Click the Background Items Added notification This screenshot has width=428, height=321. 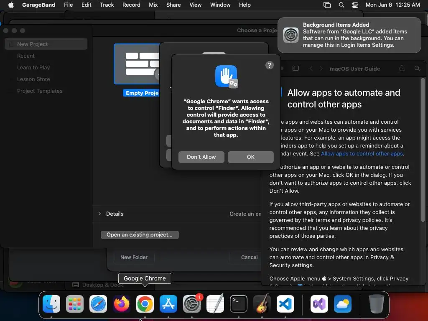349,35
